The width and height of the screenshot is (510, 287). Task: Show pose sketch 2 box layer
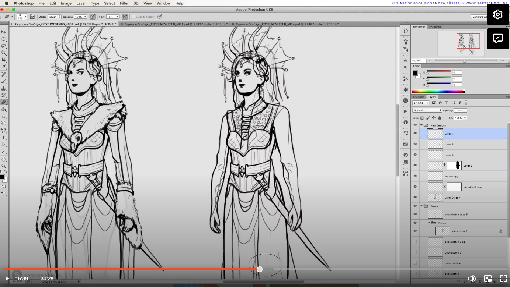[x=415, y=242]
